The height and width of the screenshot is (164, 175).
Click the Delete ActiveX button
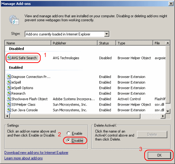coord(152,134)
